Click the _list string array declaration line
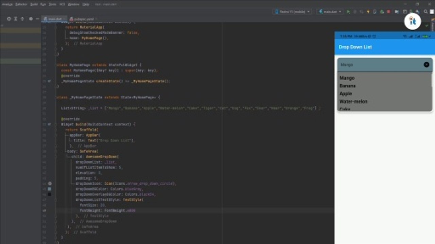This screenshot has height=244, width=435. (190, 108)
